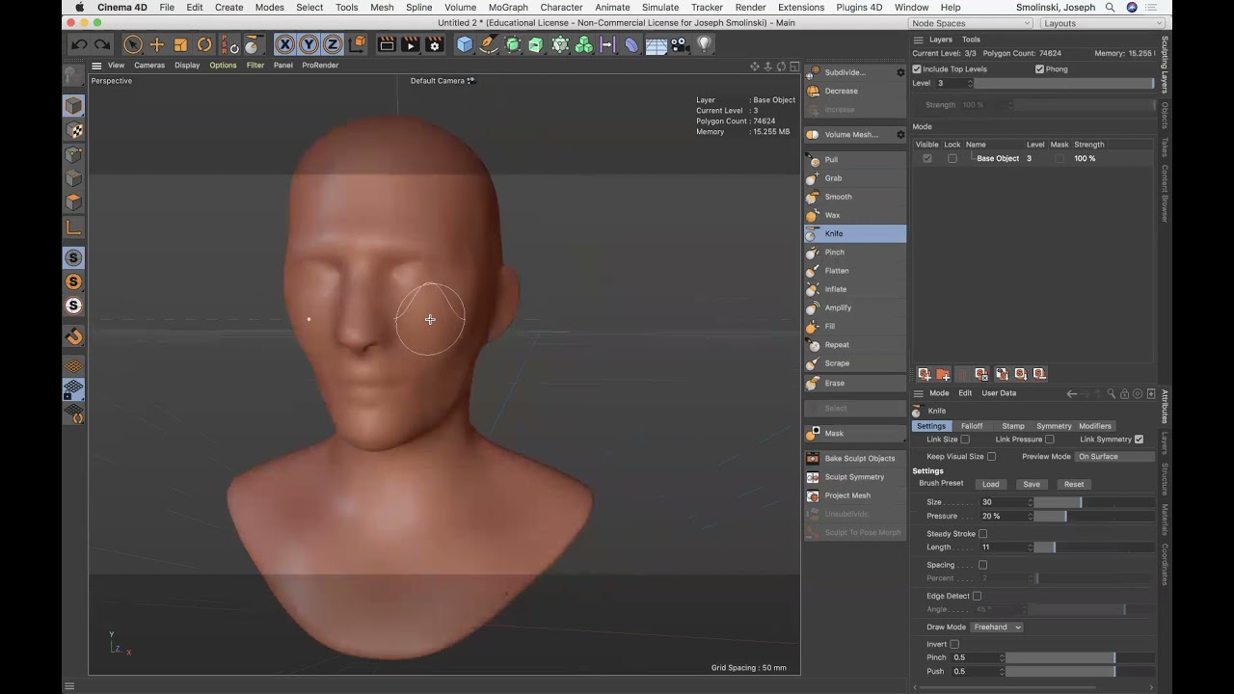This screenshot has width=1234, height=694.
Task: Enable Edge Detect checkbox
Action: 978,596
